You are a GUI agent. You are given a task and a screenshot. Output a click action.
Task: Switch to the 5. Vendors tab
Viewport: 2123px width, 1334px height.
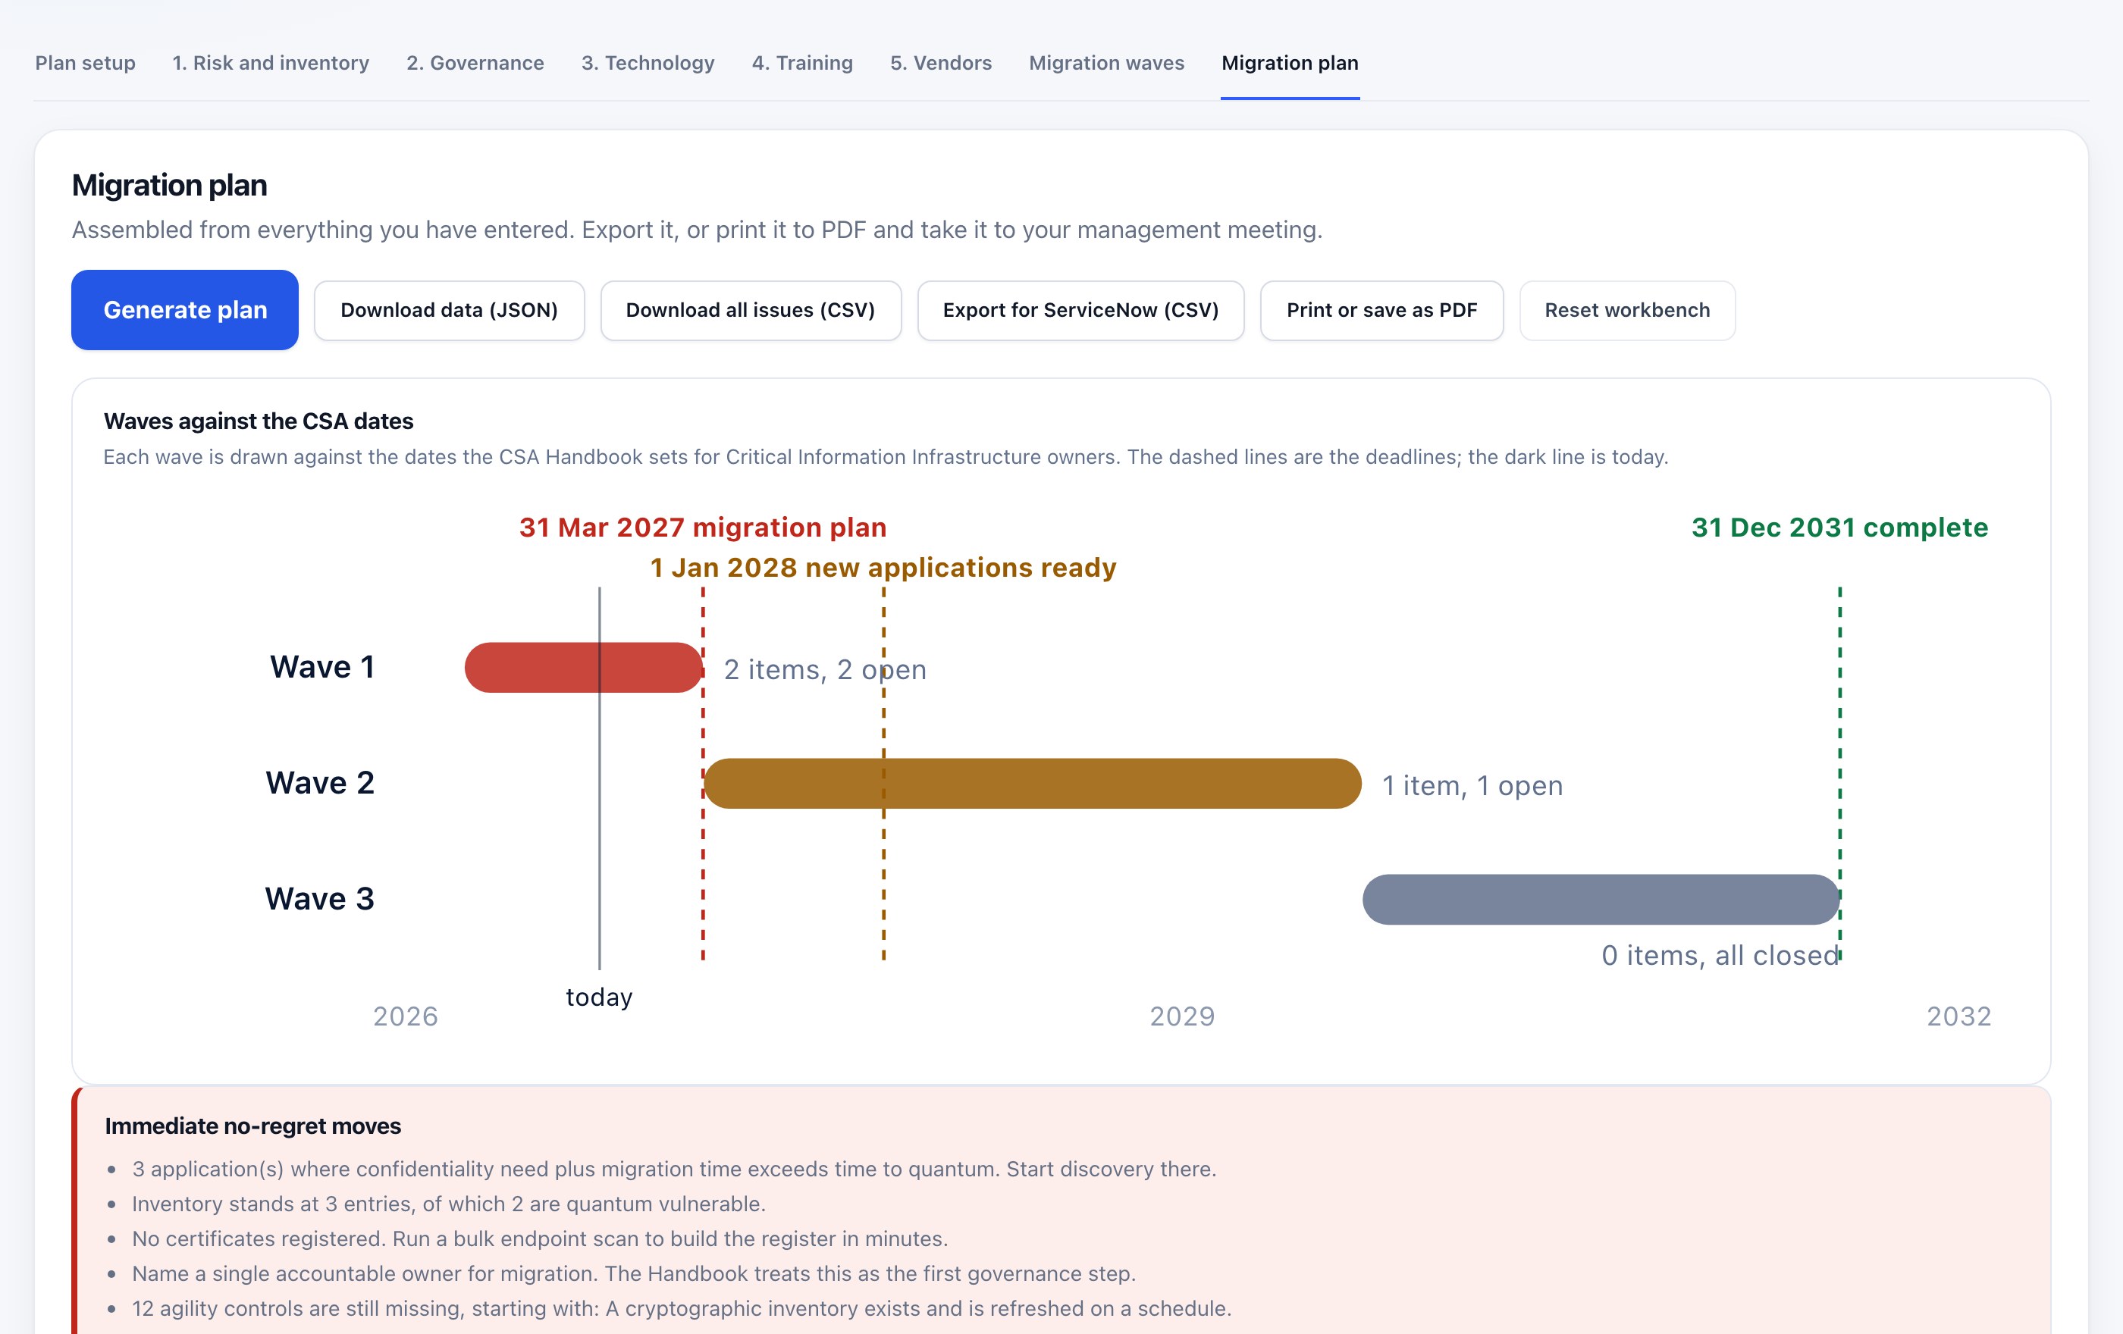click(941, 63)
